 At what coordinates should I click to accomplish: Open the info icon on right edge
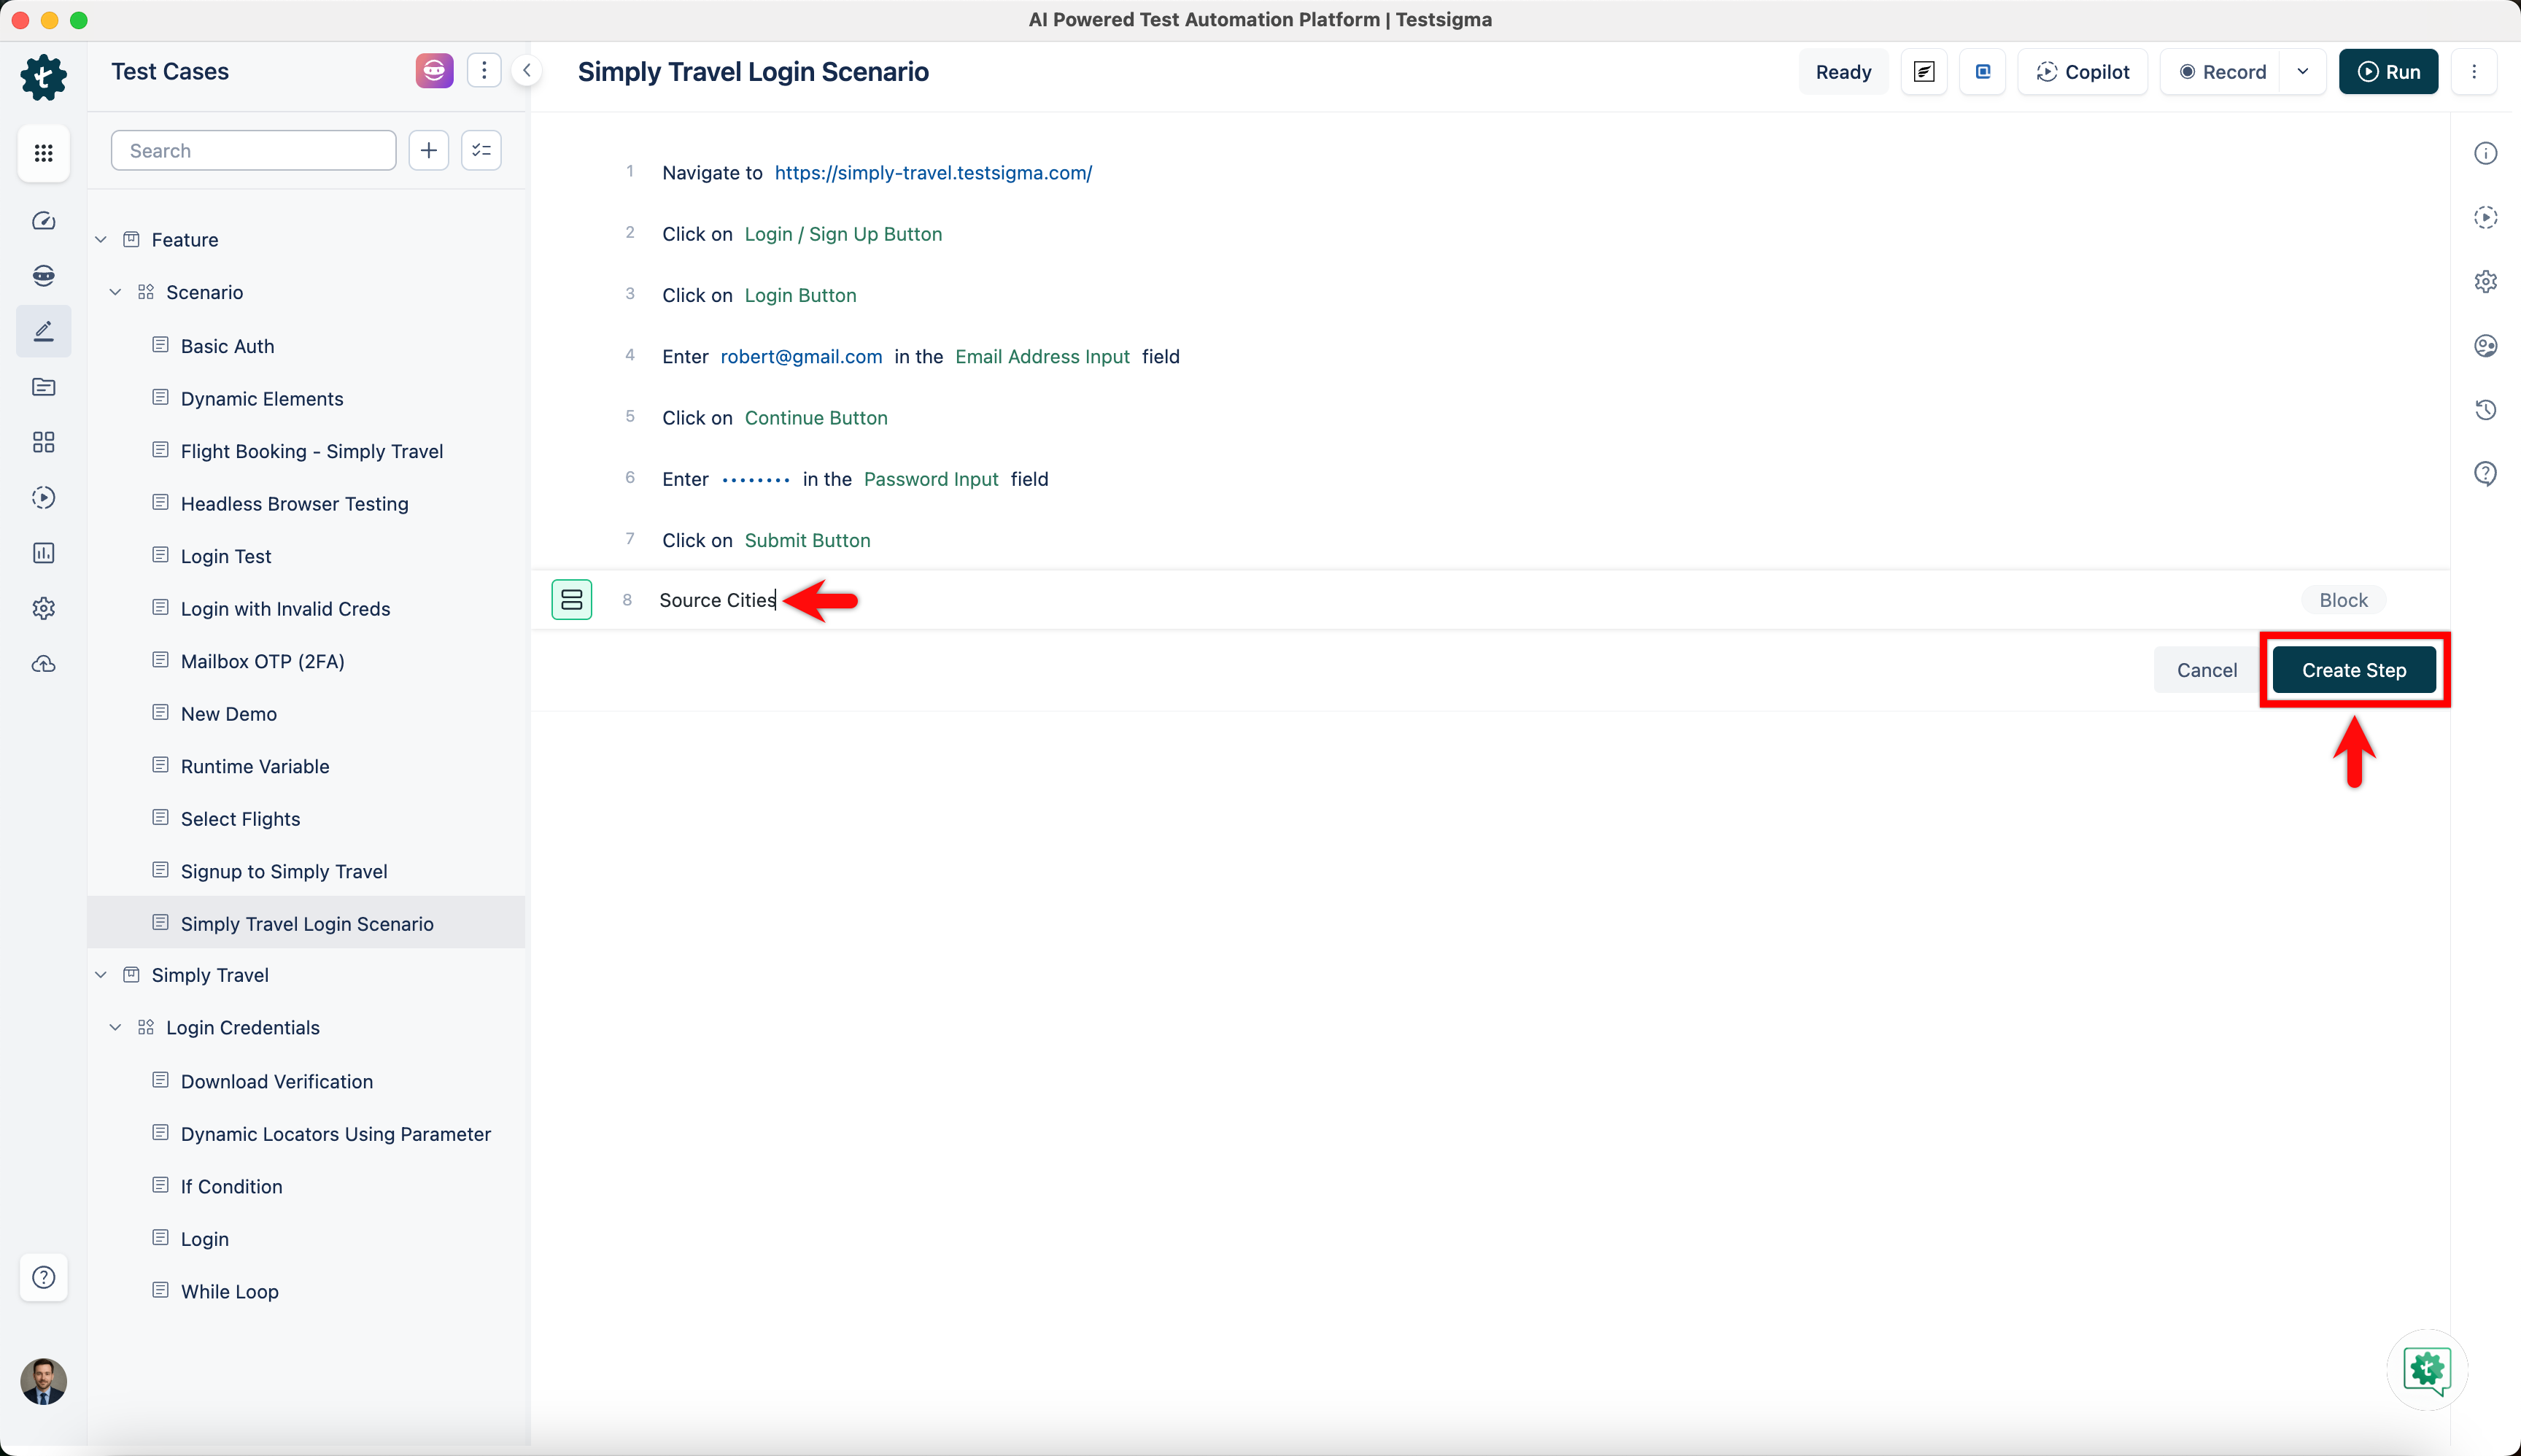pos(2486,153)
